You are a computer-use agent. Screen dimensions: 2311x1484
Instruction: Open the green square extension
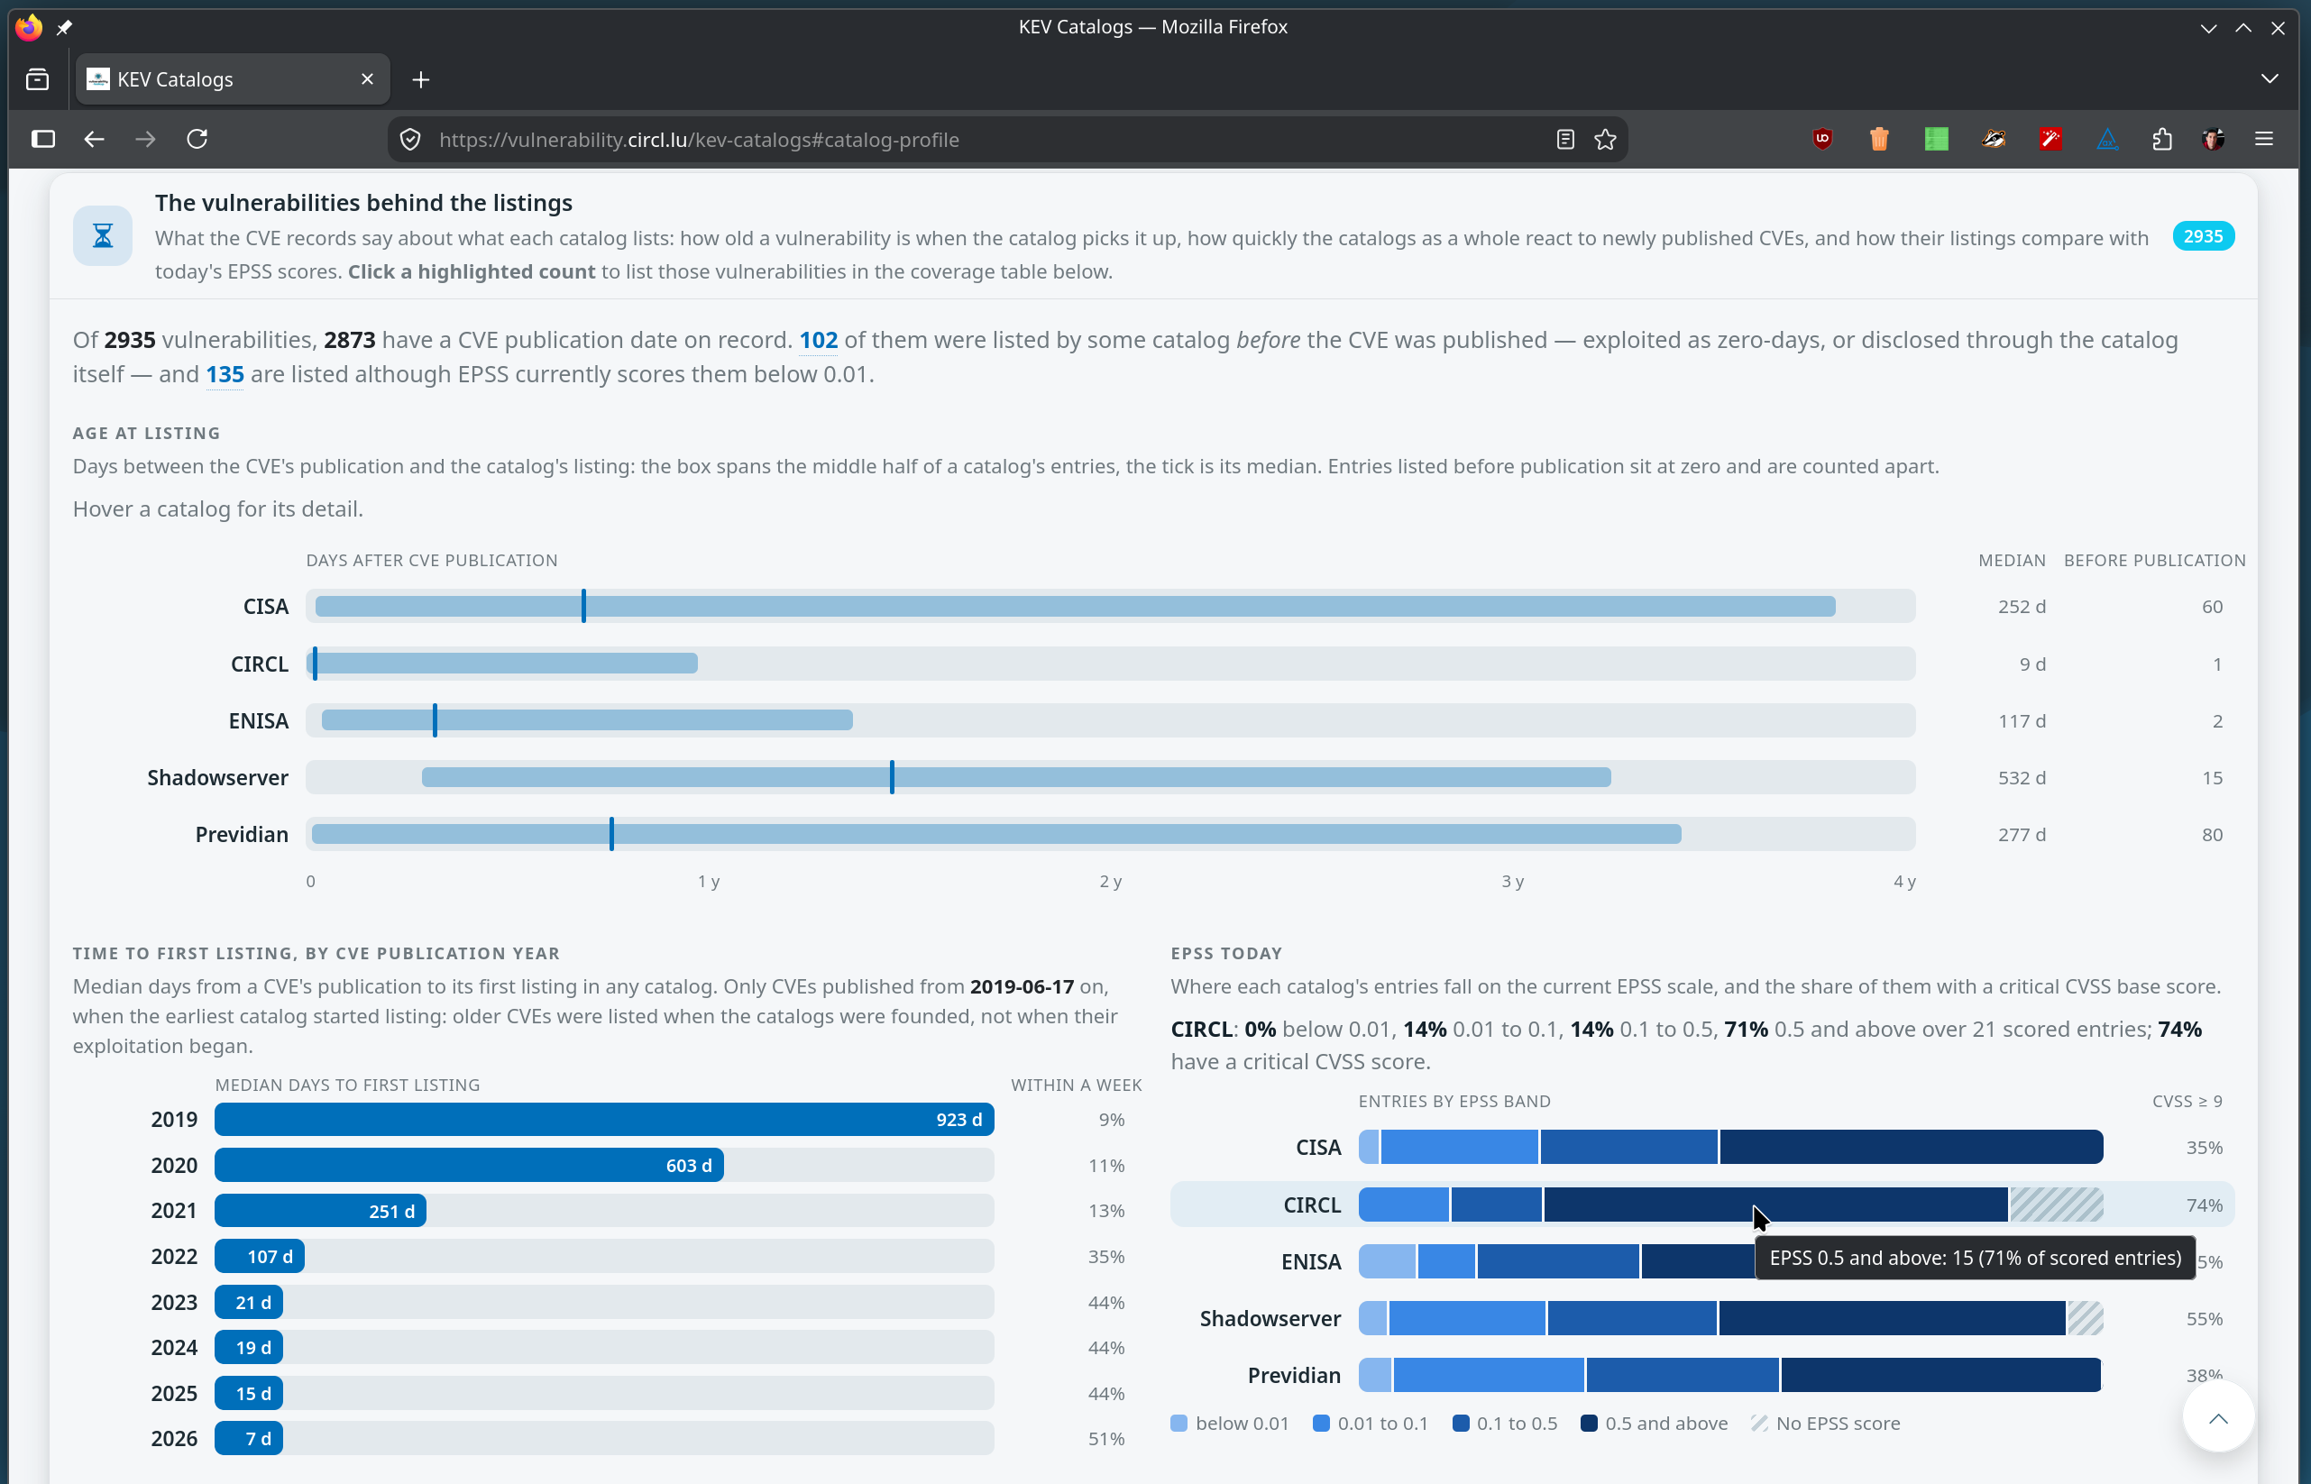[1936, 139]
